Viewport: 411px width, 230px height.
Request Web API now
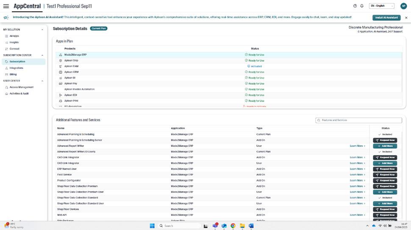coord(385,215)
